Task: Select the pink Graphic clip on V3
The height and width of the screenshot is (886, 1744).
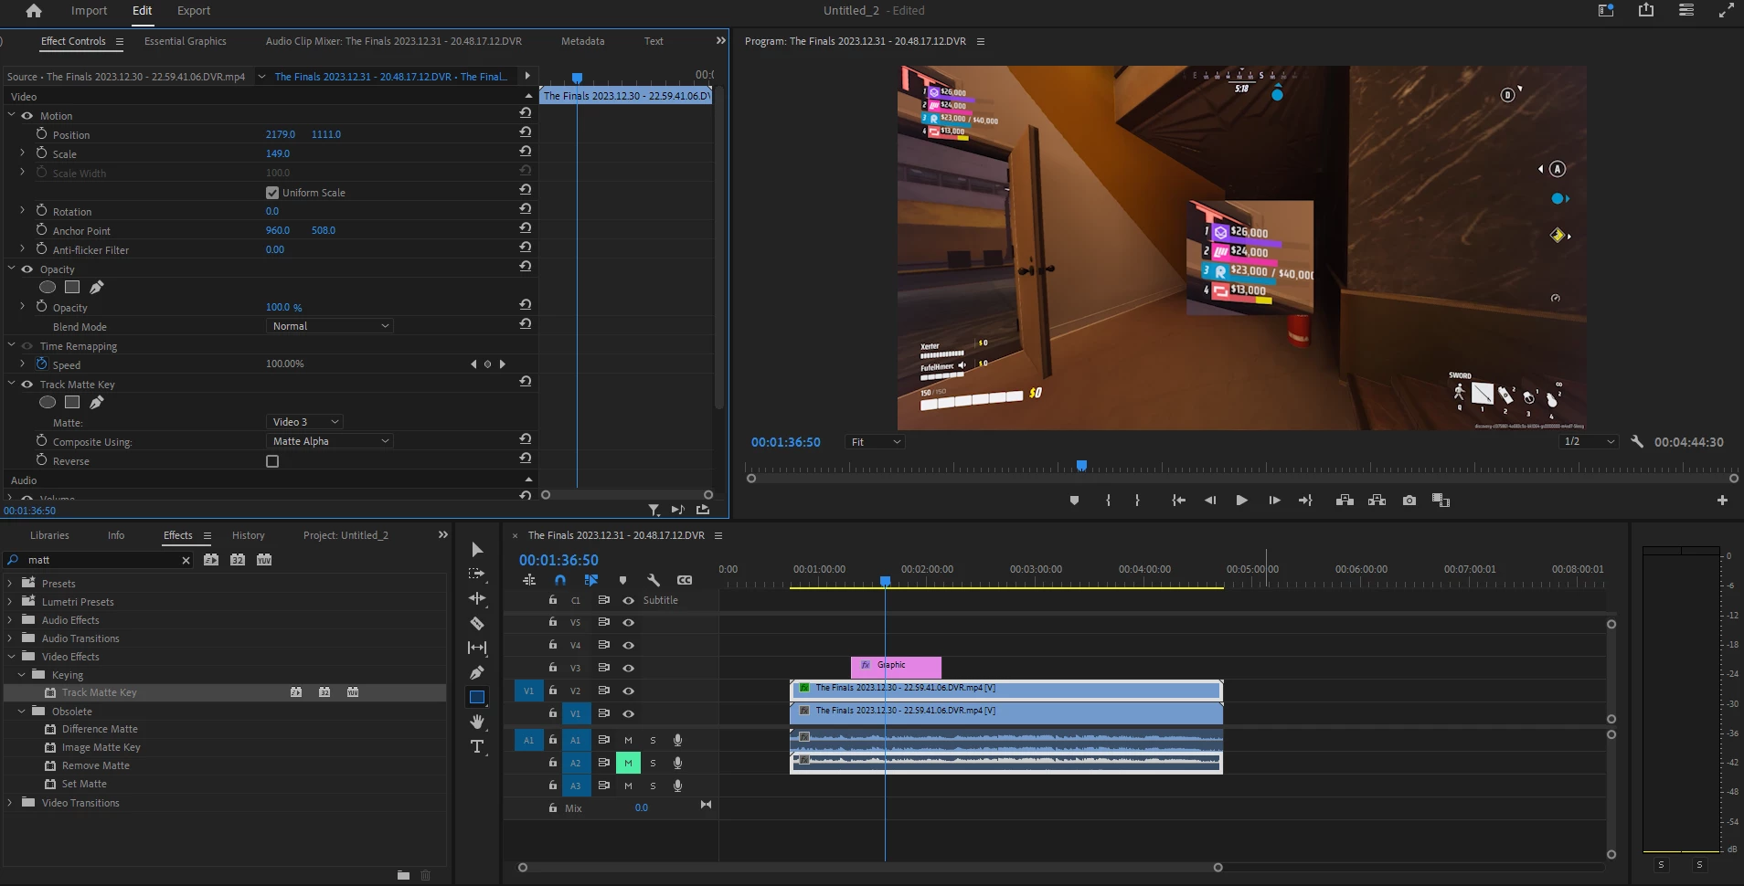Action: pos(896,667)
